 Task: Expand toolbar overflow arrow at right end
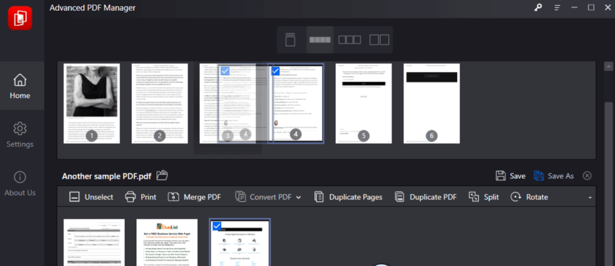pos(590,198)
